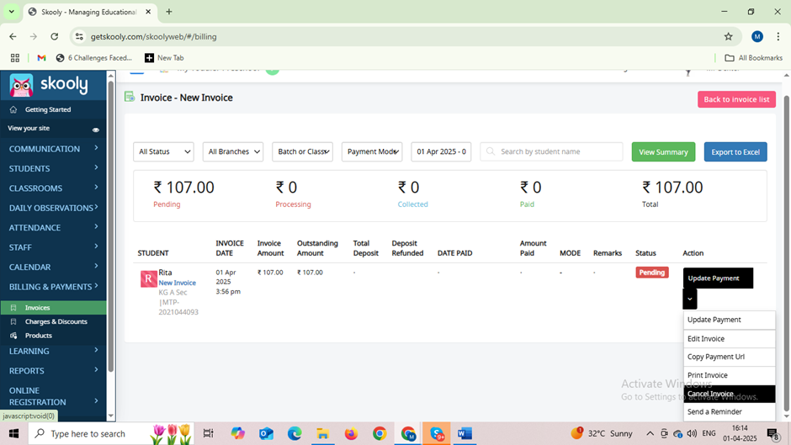
Task: Select Update Payment from dropdown menu
Action: click(x=729, y=320)
